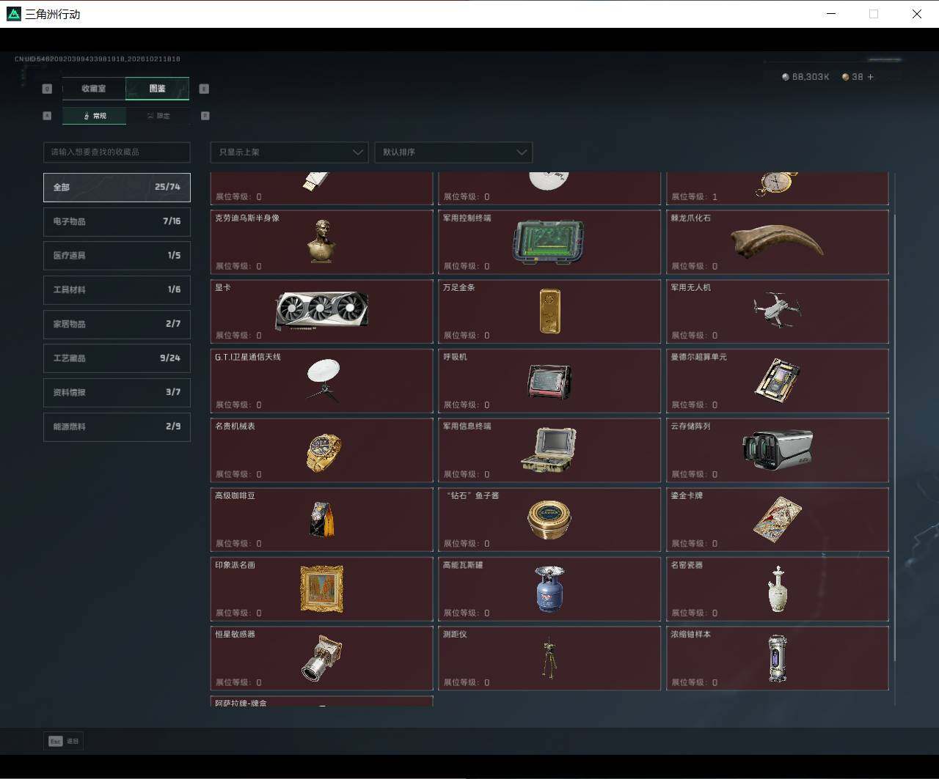Filter by 工艺藏品 category
The width and height of the screenshot is (939, 779).
117,358
